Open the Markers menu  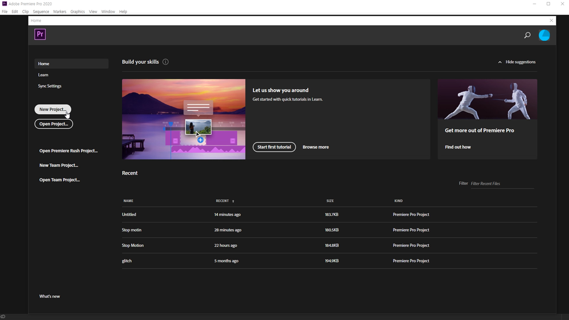click(60, 12)
